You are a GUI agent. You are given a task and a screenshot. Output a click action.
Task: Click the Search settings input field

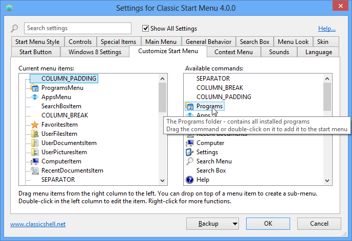(77, 29)
